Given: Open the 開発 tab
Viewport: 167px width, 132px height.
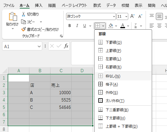Looking at the screenshot, I should (x=152, y=5).
